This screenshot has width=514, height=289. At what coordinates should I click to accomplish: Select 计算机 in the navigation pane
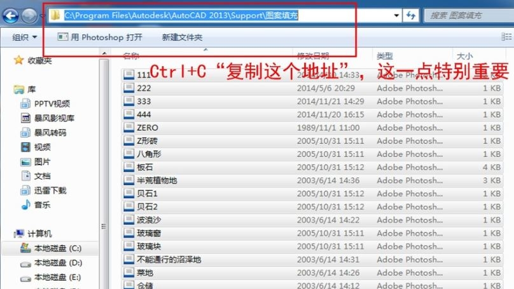click(33, 234)
